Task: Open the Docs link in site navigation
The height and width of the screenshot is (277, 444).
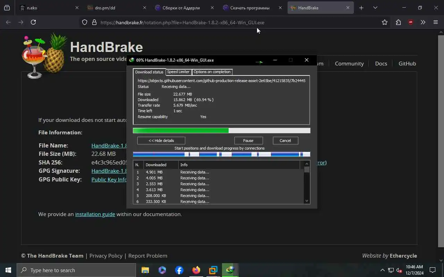Action: pyautogui.click(x=381, y=64)
